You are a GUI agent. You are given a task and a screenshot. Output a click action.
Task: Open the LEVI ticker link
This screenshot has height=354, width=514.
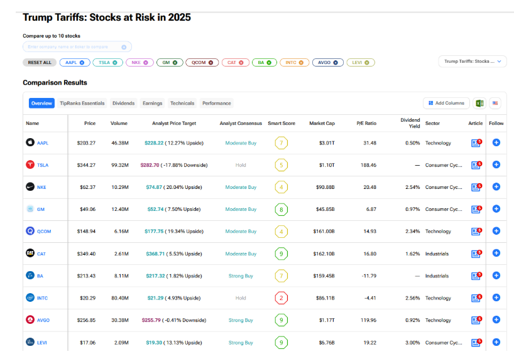coord(41,343)
